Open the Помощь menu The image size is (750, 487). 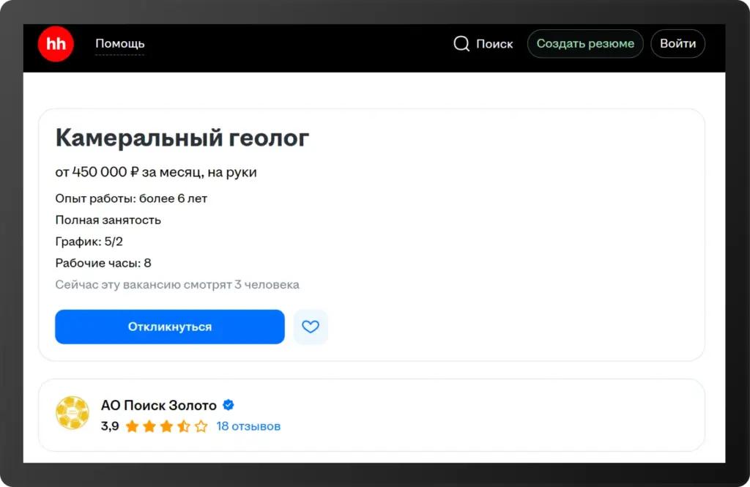[119, 44]
